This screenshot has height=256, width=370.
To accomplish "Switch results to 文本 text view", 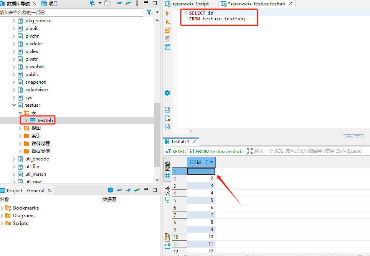I will pos(167,195).
